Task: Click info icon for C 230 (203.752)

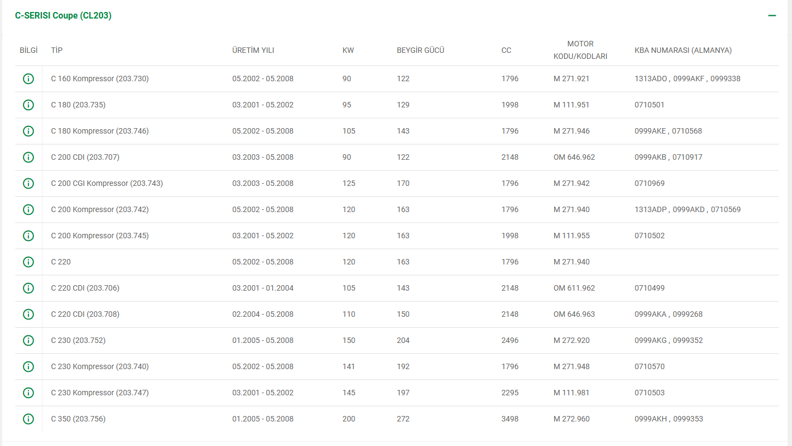Action: pos(28,340)
